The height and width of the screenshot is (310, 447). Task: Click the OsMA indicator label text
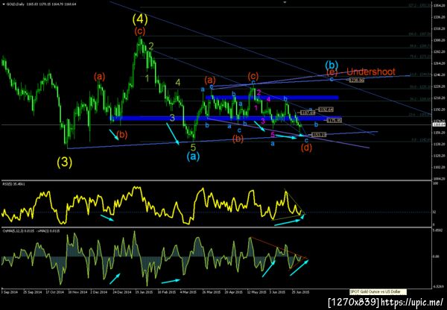pyautogui.click(x=31, y=231)
